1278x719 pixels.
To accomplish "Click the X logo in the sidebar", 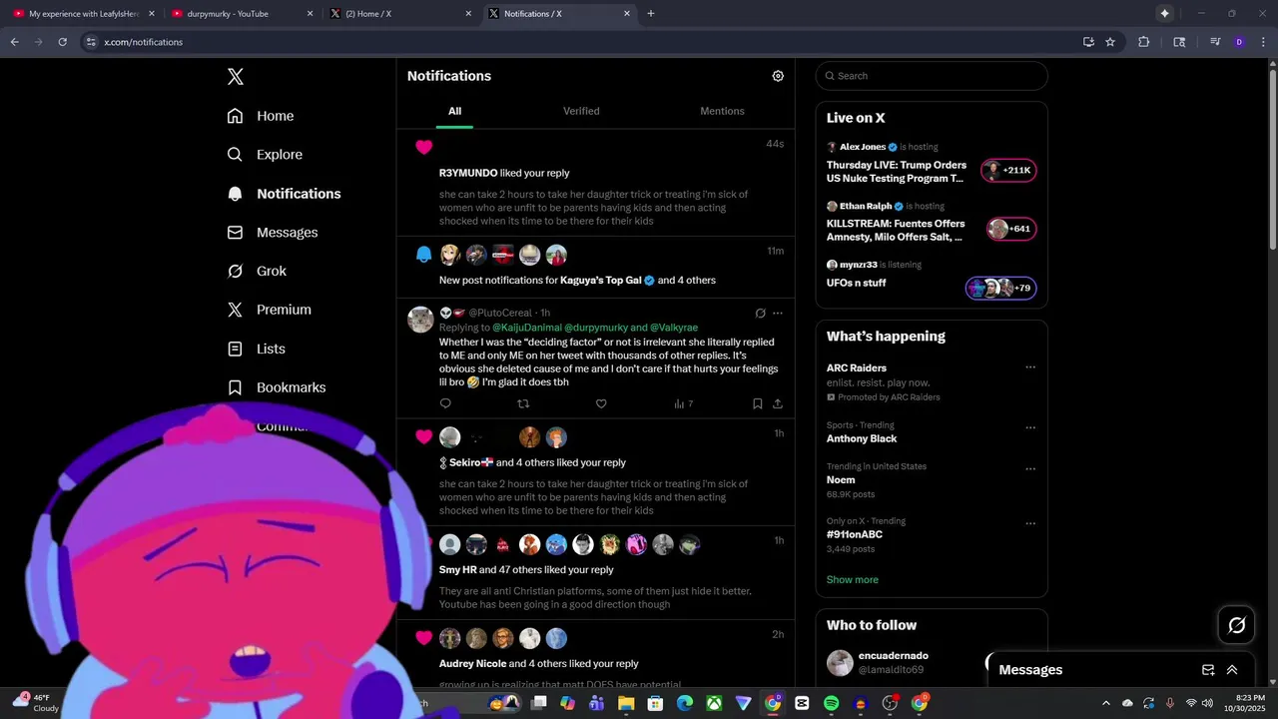I will point(235,77).
